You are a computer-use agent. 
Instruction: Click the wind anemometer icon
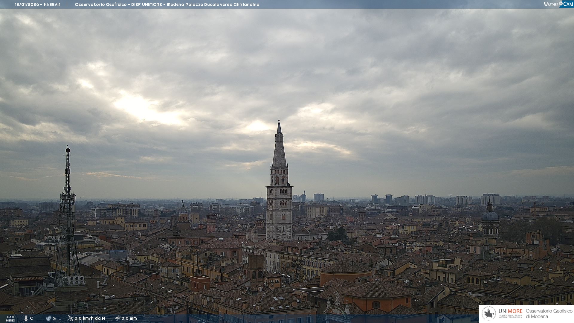tap(70, 318)
